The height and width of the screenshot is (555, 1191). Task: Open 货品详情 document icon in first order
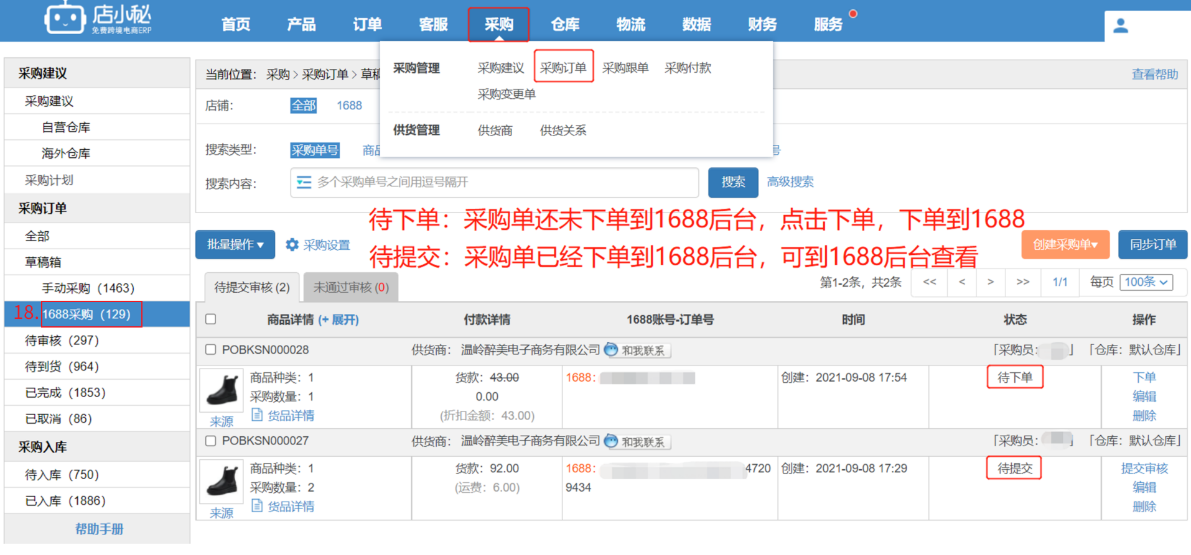click(x=257, y=415)
